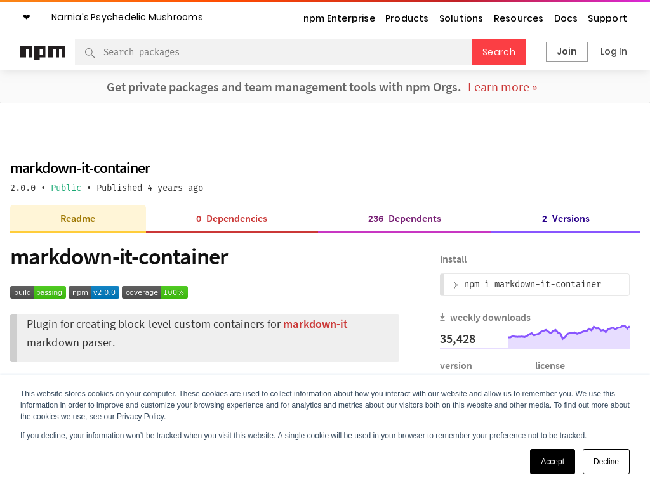This screenshot has height=487, width=650.
Task: Open the Versions tab
Action: point(565,219)
